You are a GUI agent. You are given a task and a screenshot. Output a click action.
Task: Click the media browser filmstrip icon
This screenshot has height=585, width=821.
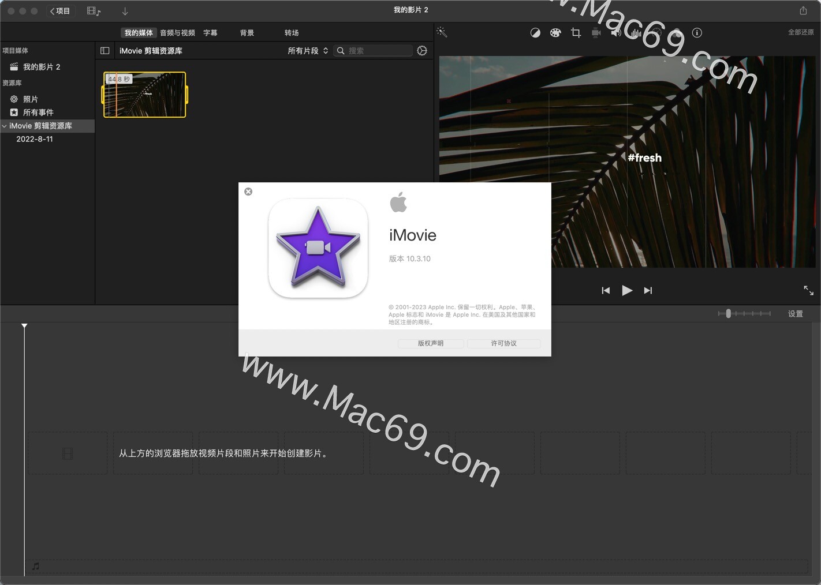pos(94,11)
